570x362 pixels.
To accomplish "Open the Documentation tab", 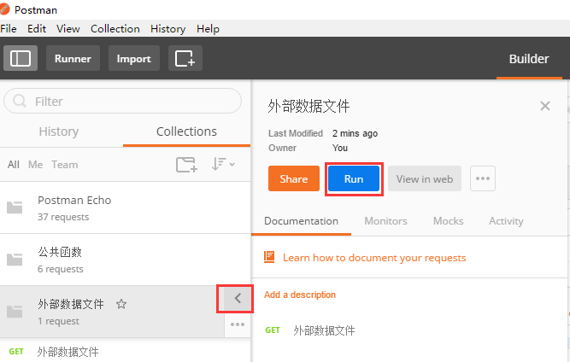I will pyautogui.click(x=301, y=221).
